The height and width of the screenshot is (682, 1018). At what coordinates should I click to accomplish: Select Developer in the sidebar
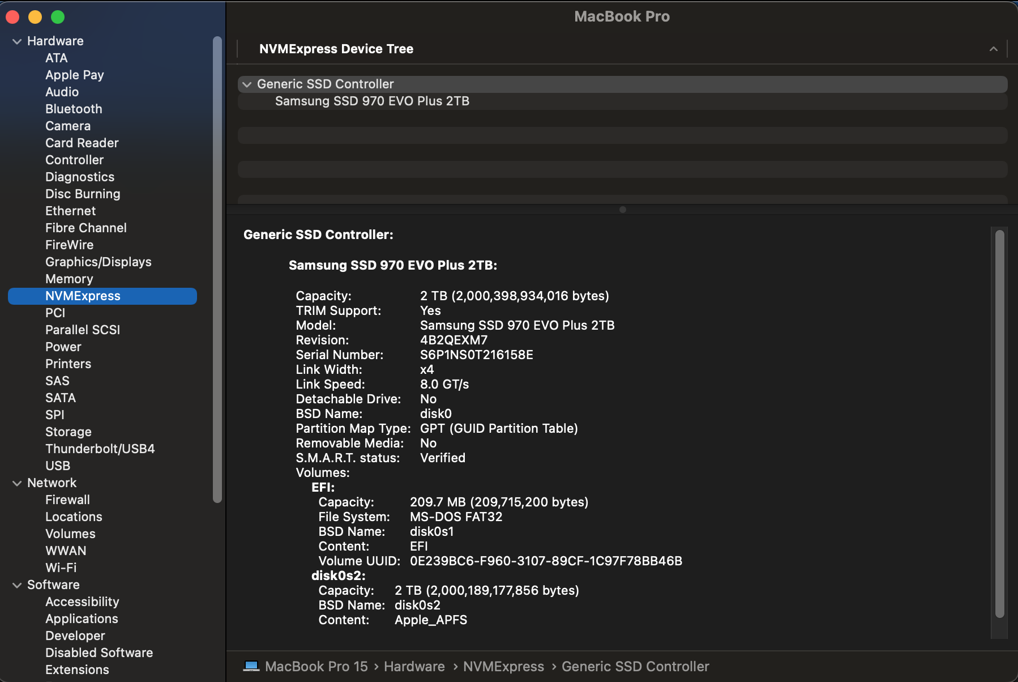[x=75, y=636]
